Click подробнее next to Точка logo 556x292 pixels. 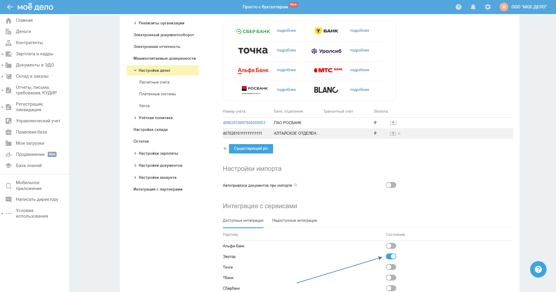point(286,50)
